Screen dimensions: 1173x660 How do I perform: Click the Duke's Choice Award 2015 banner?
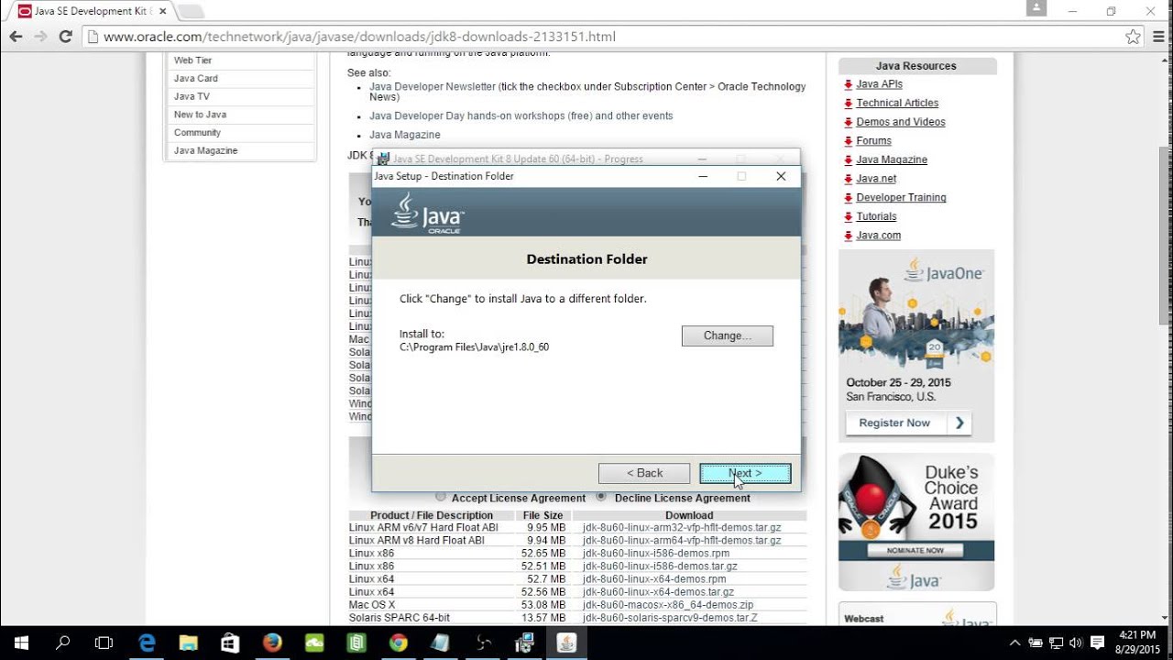point(916,522)
